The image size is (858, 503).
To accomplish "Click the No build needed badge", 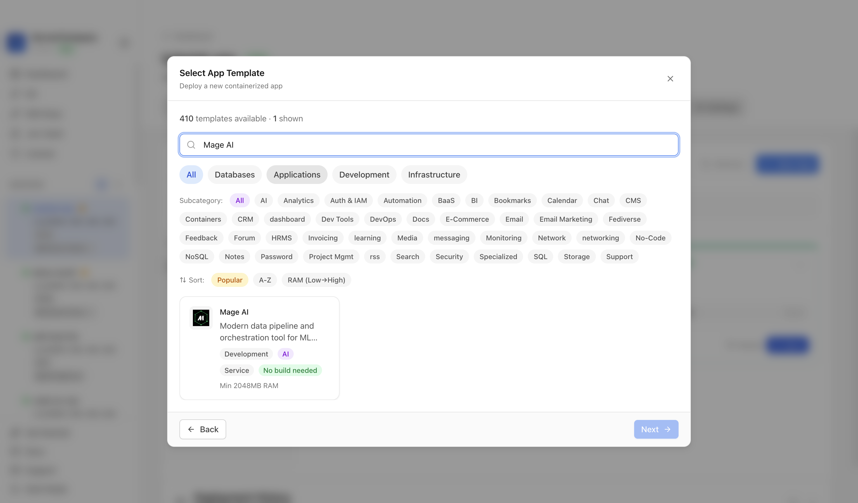I will (290, 370).
